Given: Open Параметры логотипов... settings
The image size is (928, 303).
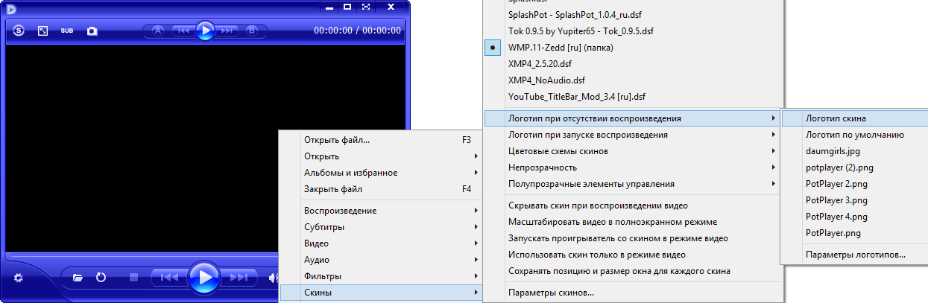Looking at the screenshot, I should click(855, 255).
